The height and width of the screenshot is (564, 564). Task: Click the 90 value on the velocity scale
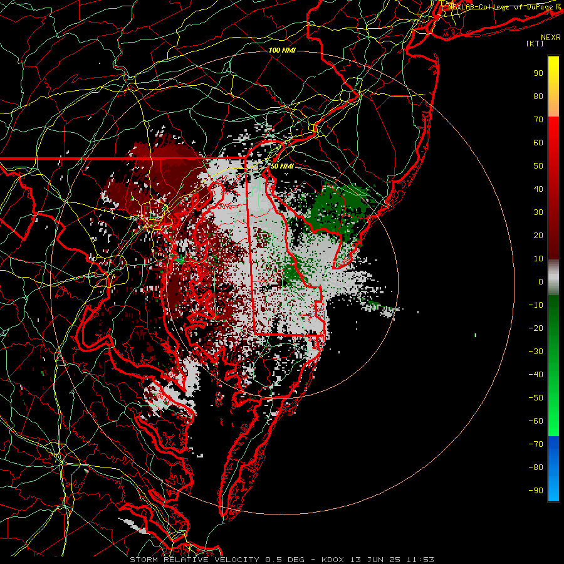coord(538,73)
